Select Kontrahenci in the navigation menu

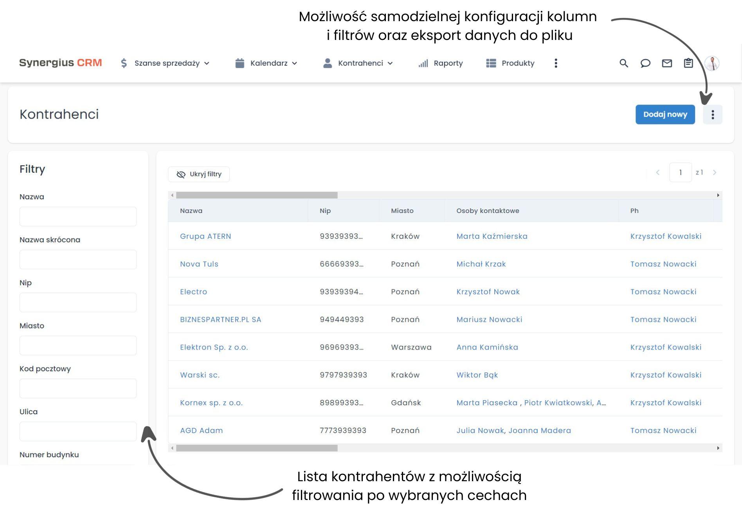pos(361,63)
